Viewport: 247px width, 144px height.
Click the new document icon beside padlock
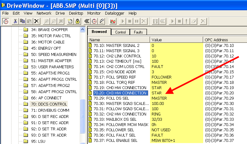pos(70,21)
